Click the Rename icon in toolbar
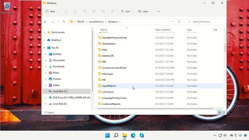Image resolution: width=249 pixels, height=140 pixels. click(94, 11)
